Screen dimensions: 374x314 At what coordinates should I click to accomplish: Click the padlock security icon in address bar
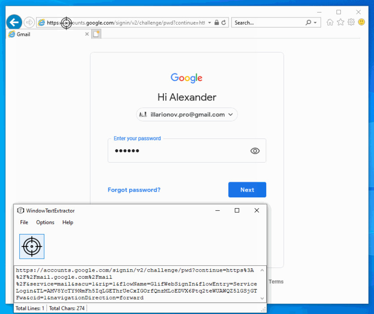217,23
